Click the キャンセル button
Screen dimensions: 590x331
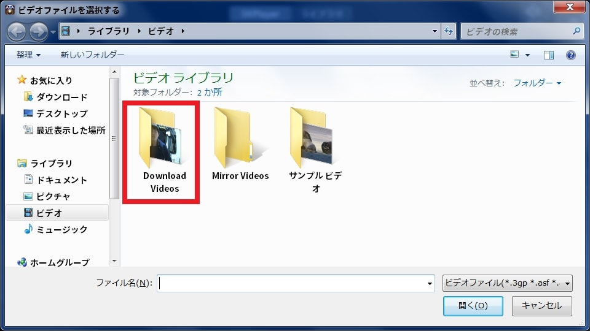(542, 306)
